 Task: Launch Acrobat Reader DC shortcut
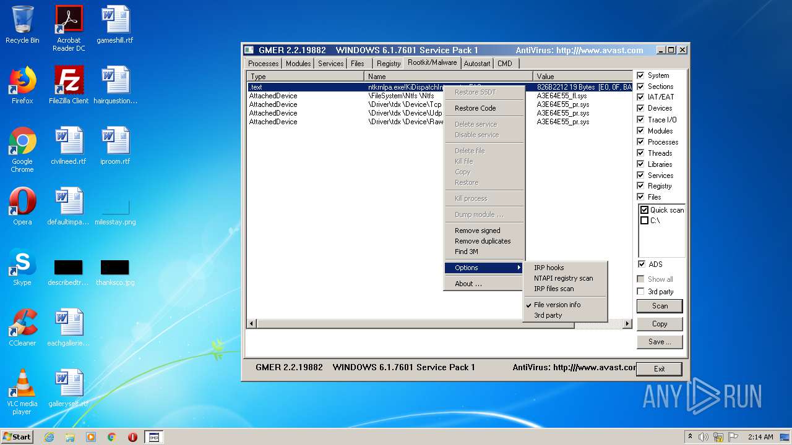click(x=69, y=28)
